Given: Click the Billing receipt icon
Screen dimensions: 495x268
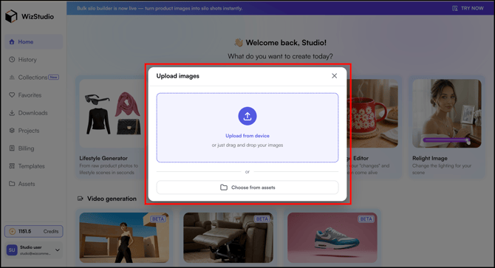Looking at the screenshot, I should [12, 148].
